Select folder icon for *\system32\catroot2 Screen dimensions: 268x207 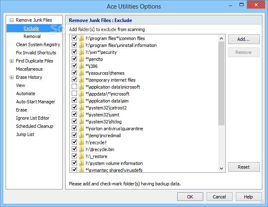[81, 107]
